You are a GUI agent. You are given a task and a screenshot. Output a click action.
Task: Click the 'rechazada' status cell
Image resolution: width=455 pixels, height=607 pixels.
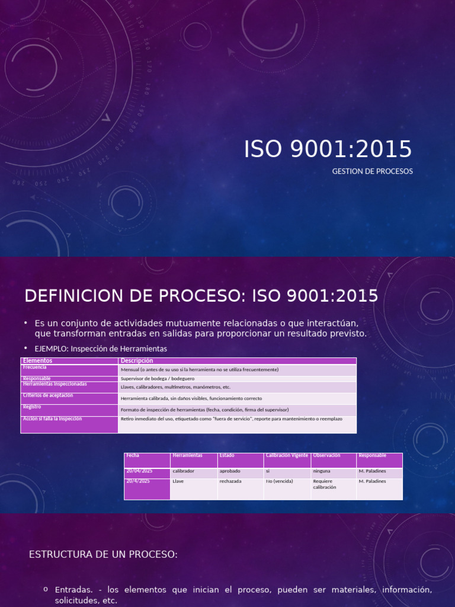pyautogui.click(x=241, y=489)
